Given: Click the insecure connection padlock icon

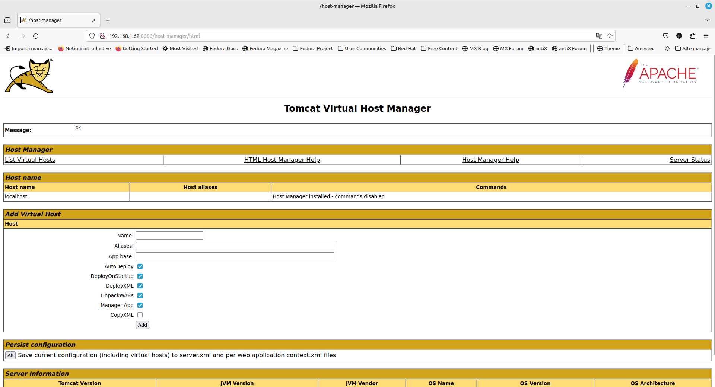Looking at the screenshot, I should pyautogui.click(x=102, y=36).
